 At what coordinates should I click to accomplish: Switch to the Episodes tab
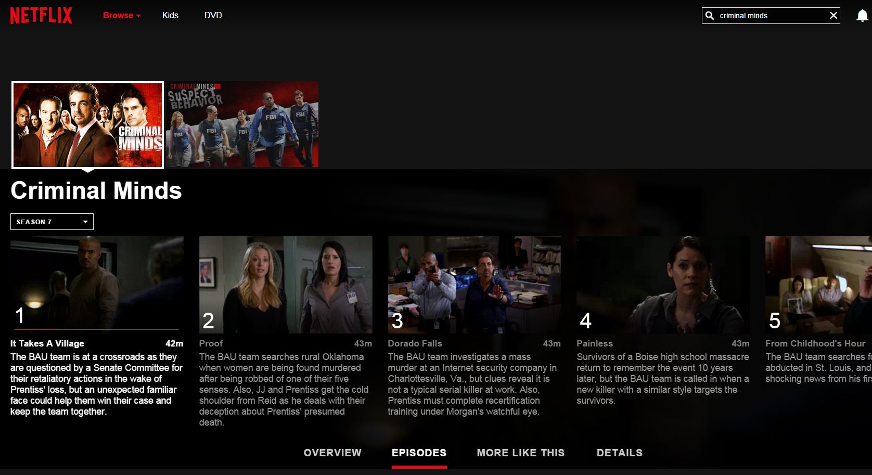[419, 453]
